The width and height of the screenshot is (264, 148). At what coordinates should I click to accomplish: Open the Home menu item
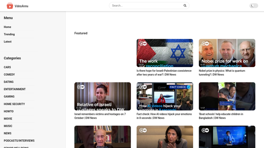click(7, 27)
